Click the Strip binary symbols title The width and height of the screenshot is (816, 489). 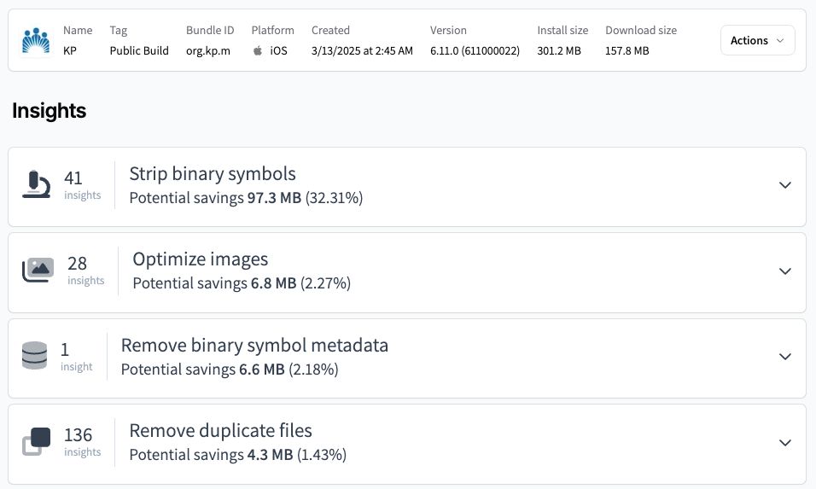[x=213, y=174]
